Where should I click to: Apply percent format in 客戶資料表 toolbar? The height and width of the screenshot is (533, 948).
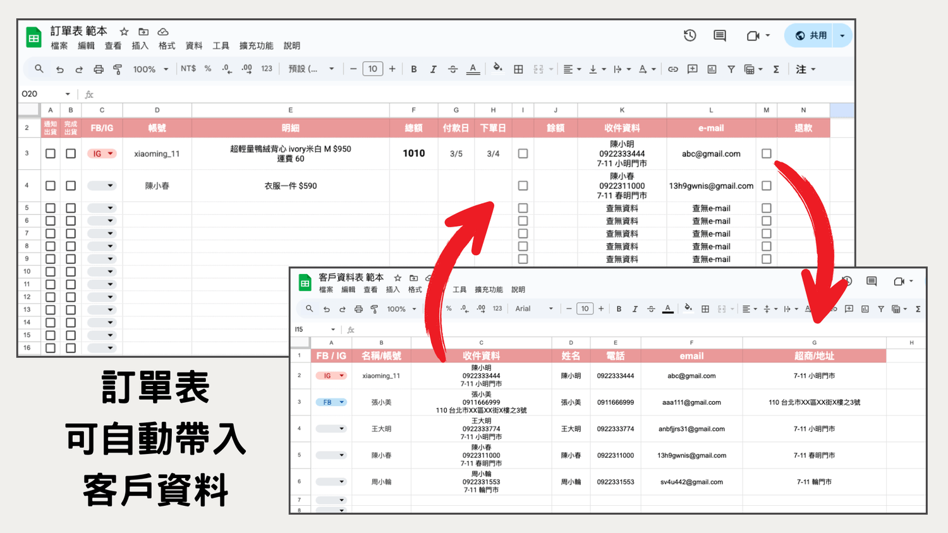(x=449, y=309)
